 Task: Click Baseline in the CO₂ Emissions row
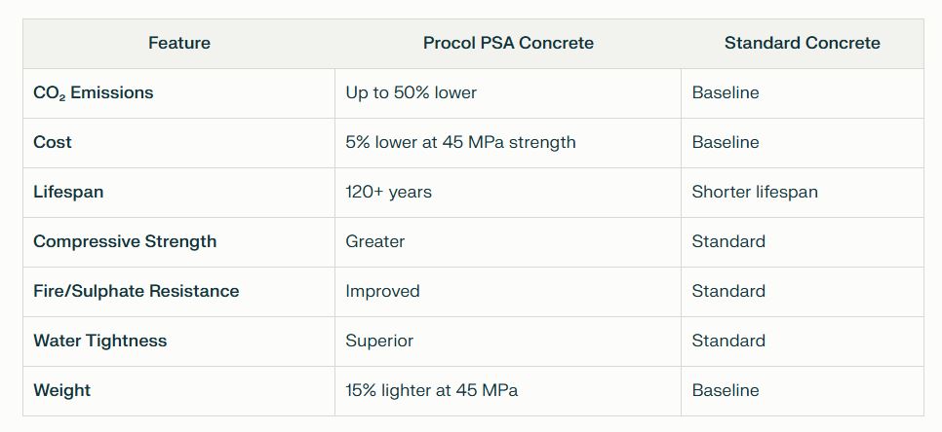pyautogui.click(x=726, y=93)
